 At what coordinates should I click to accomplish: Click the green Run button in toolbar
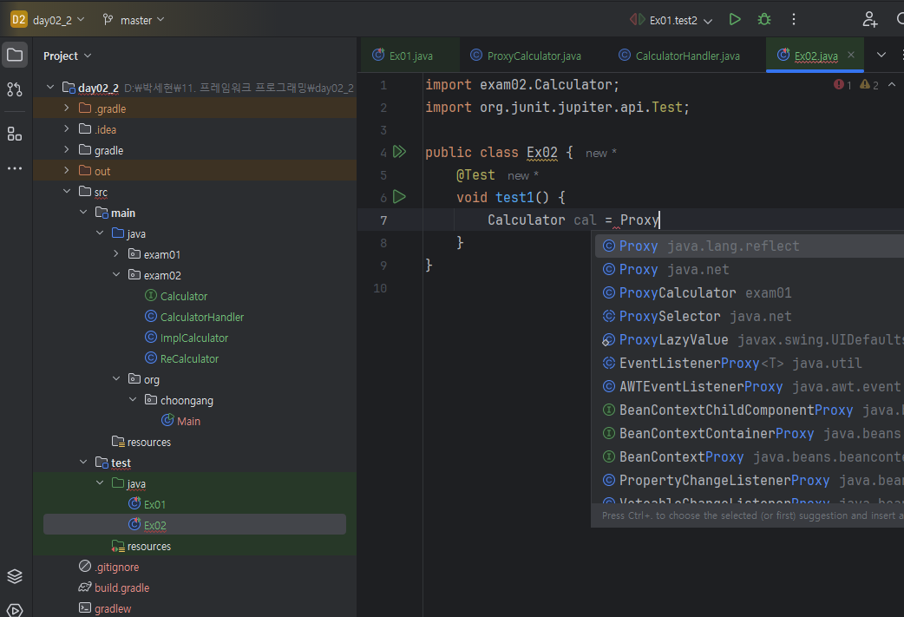(735, 19)
